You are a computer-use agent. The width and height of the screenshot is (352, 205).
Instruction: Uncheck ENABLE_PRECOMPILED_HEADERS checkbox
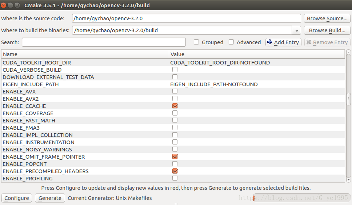pos(175,171)
